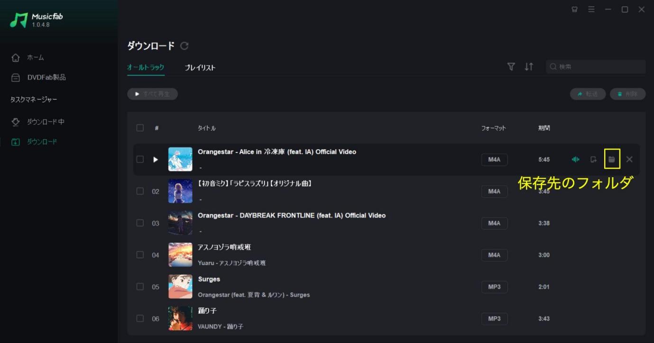Image resolution: width=654 pixels, height=343 pixels.
Task: Click the waveform icon on Alice in 冷凍庫 row
Action: click(575, 159)
